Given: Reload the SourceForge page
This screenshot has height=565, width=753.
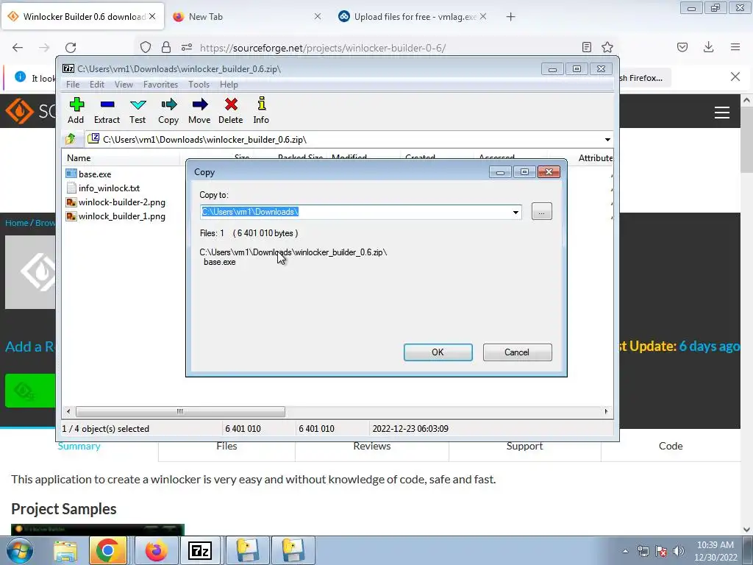Looking at the screenshot, I should [x=71, y=48].
